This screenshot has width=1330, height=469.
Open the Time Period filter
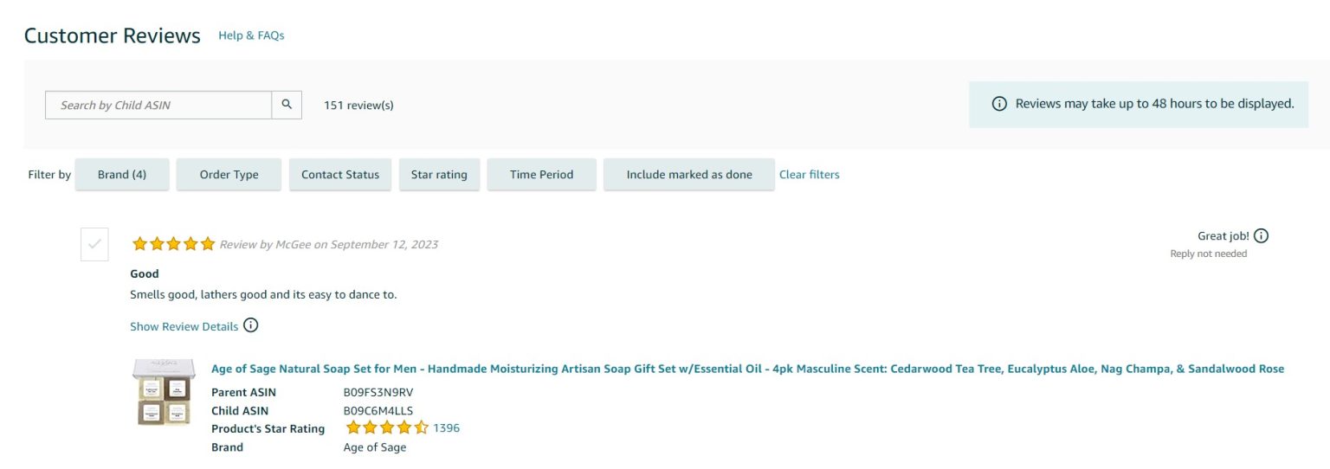click(542, 175)
